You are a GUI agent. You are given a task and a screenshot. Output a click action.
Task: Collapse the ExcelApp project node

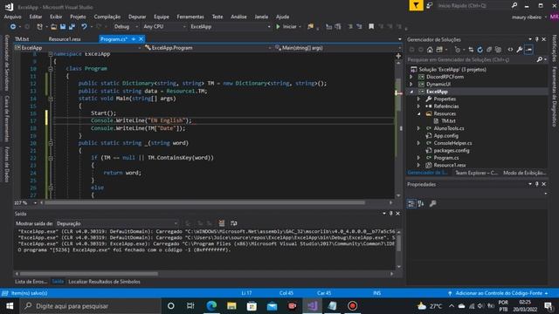(411, 92)
